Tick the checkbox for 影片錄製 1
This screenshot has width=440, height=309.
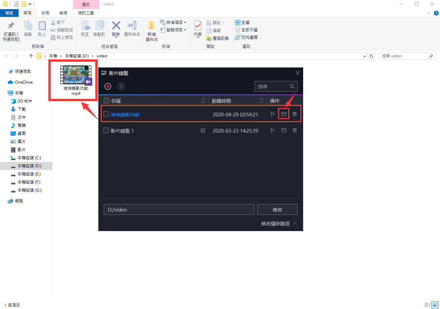point(106,131)
